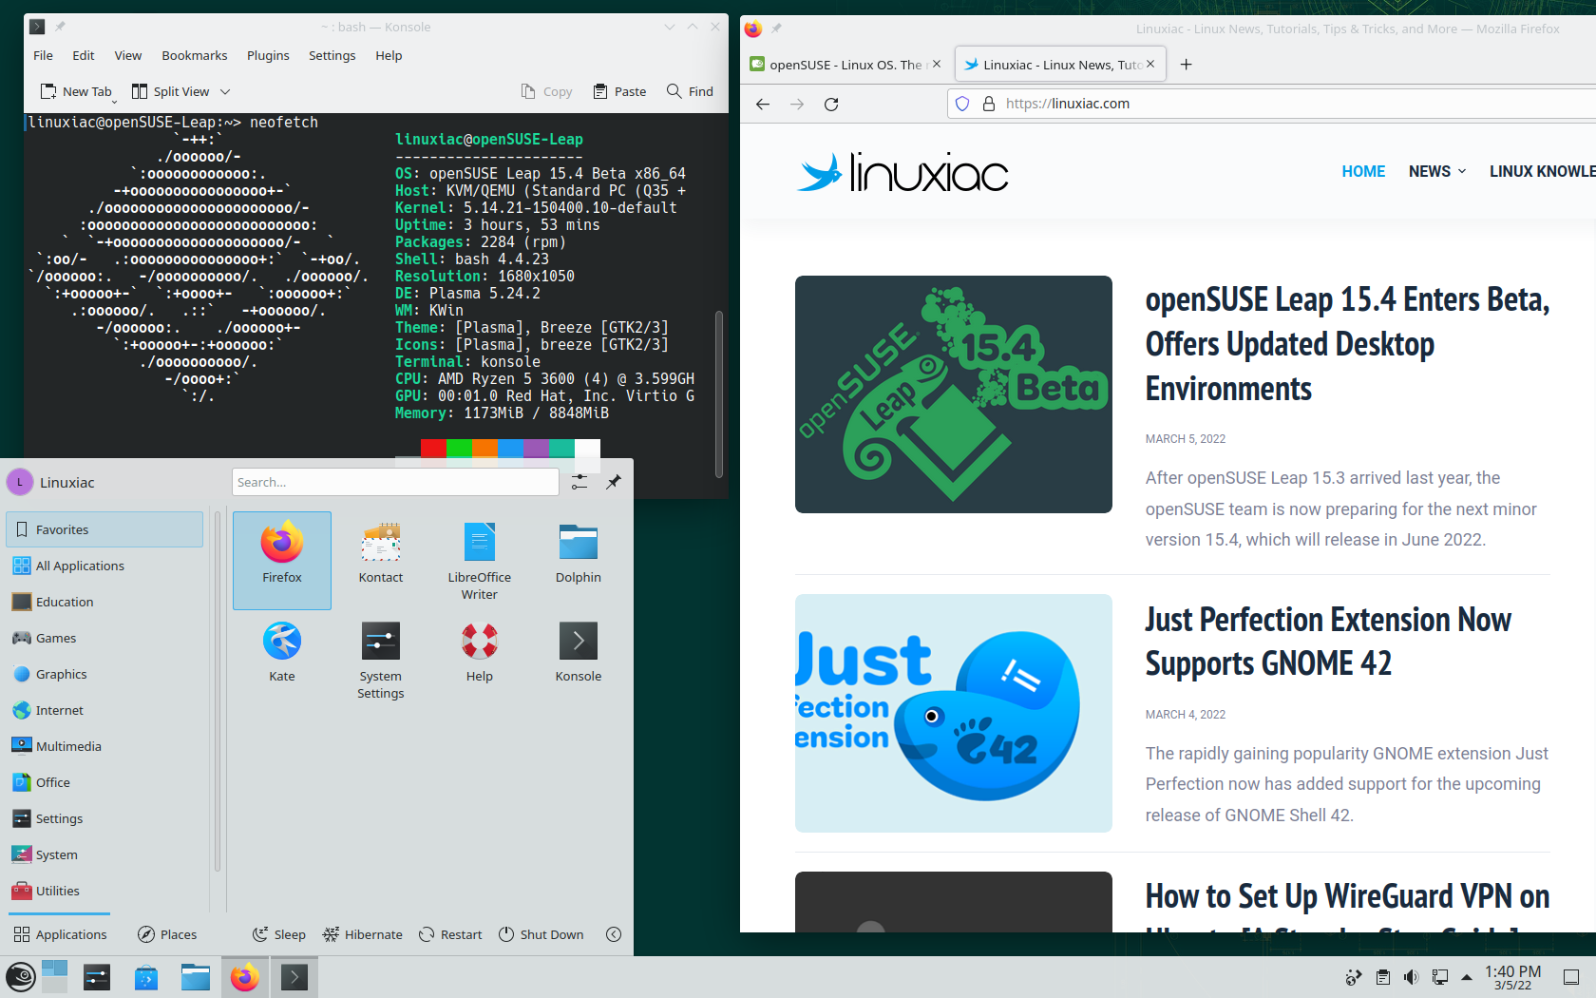Screen dimensions: 1596x998
Task: Click the Konsole vertical scrollbar
Action: pos(719,393)
